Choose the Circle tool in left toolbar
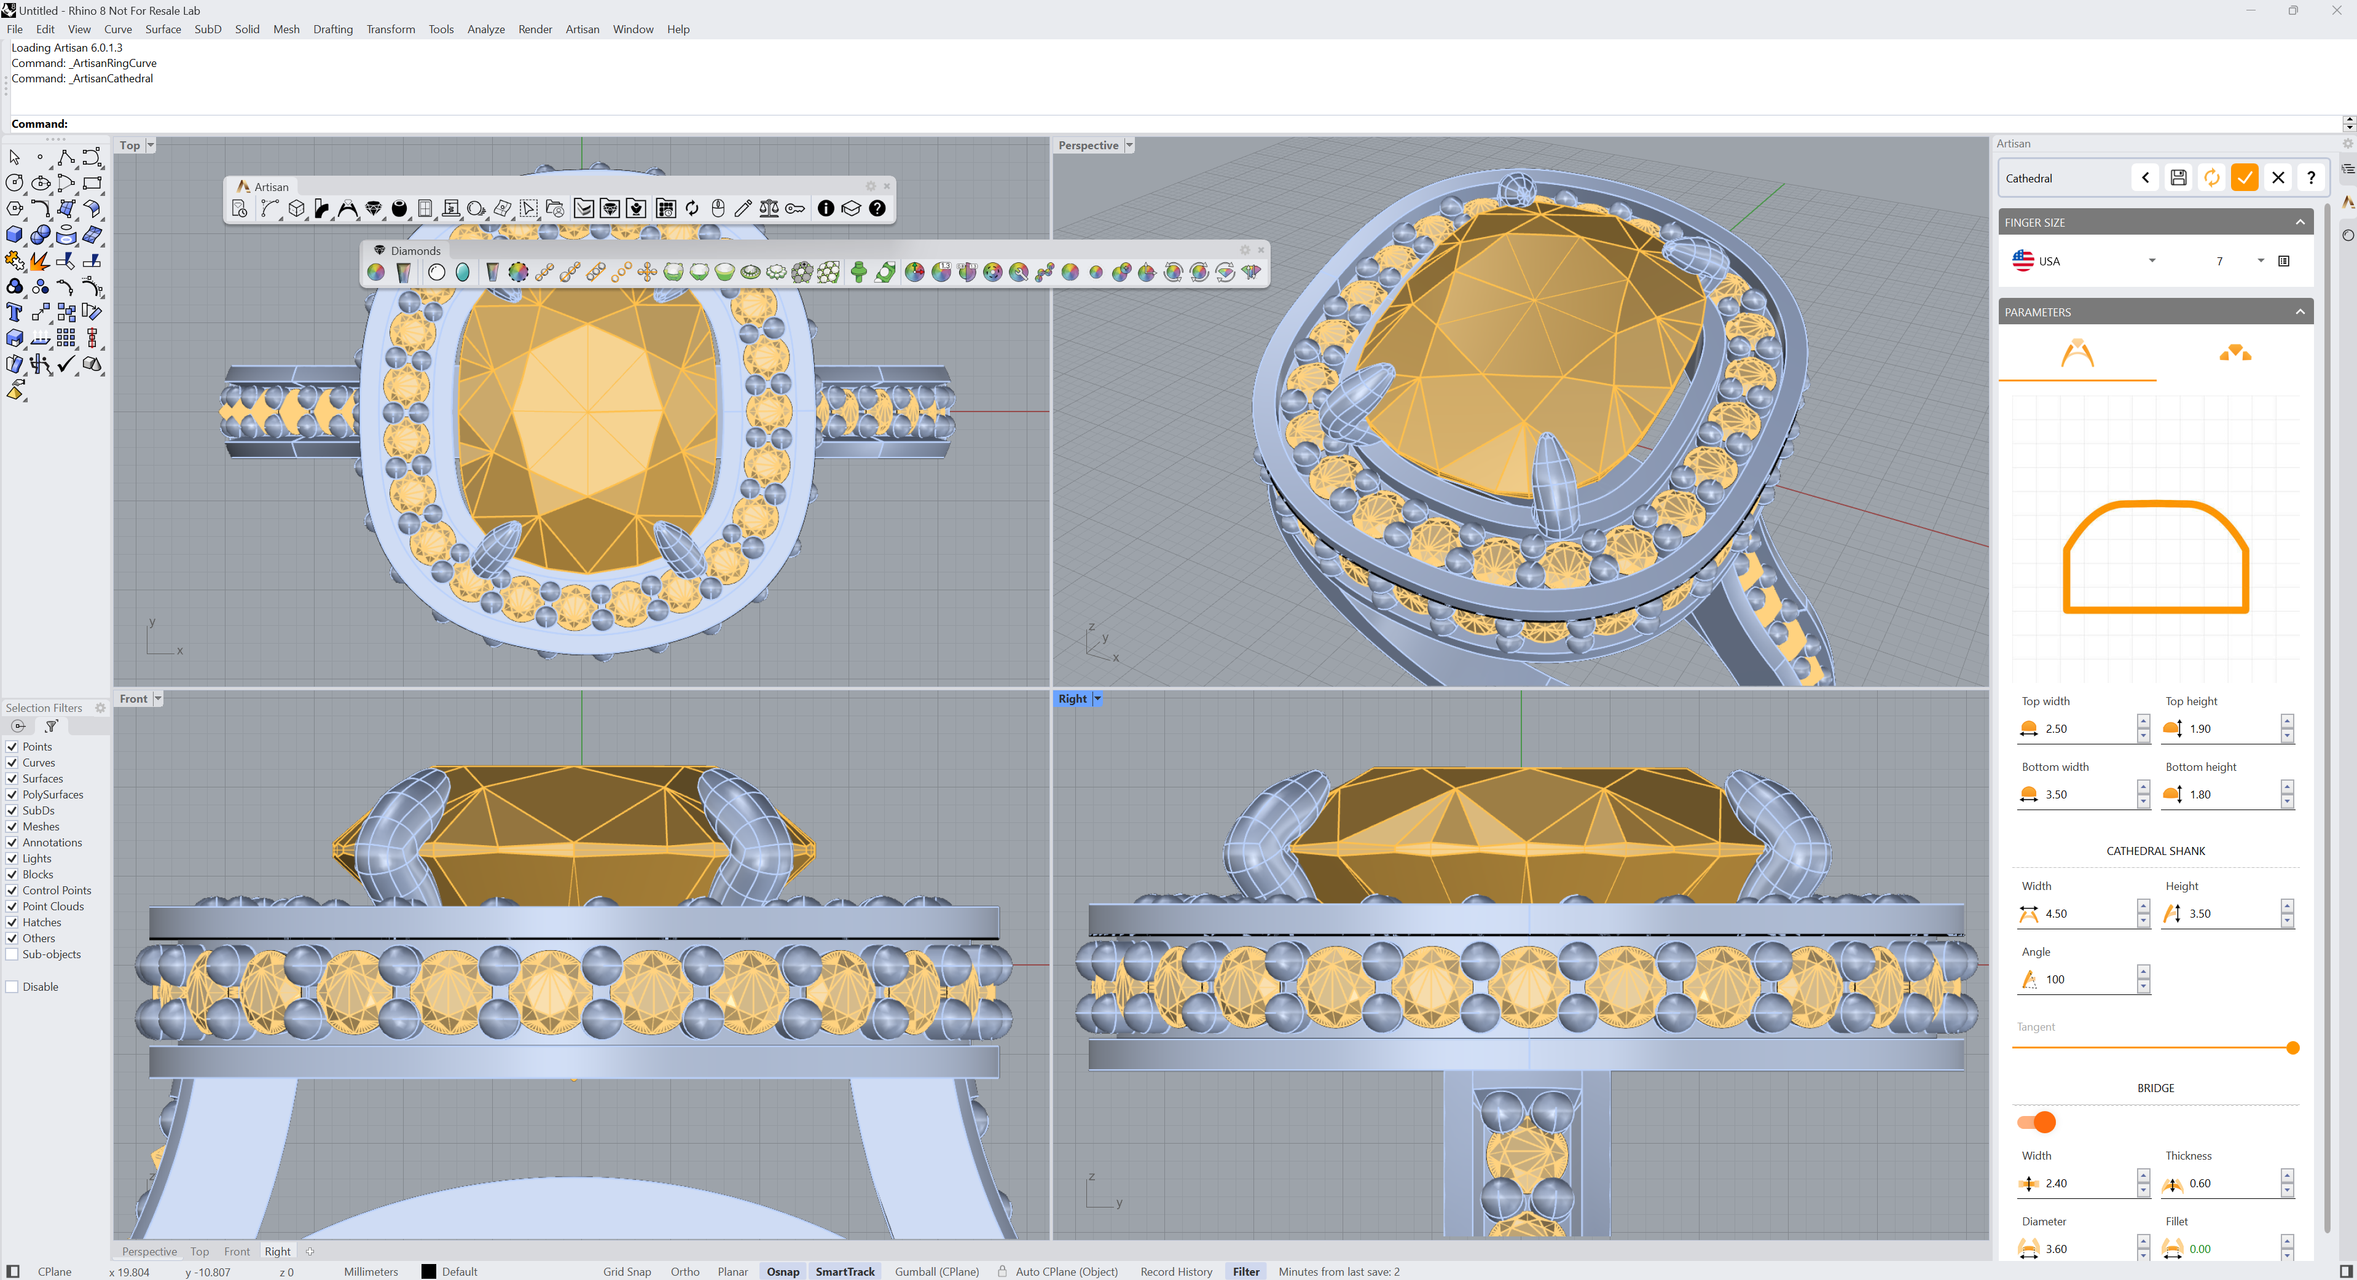Image resolution: width=2357 pixels, height=1280 pixels. [15, 183]
